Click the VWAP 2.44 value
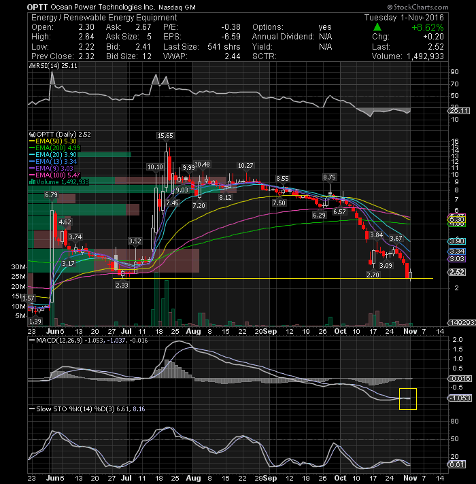Image resolution: width=476 pixels, height=484 pixels. [x=233, y=56]
